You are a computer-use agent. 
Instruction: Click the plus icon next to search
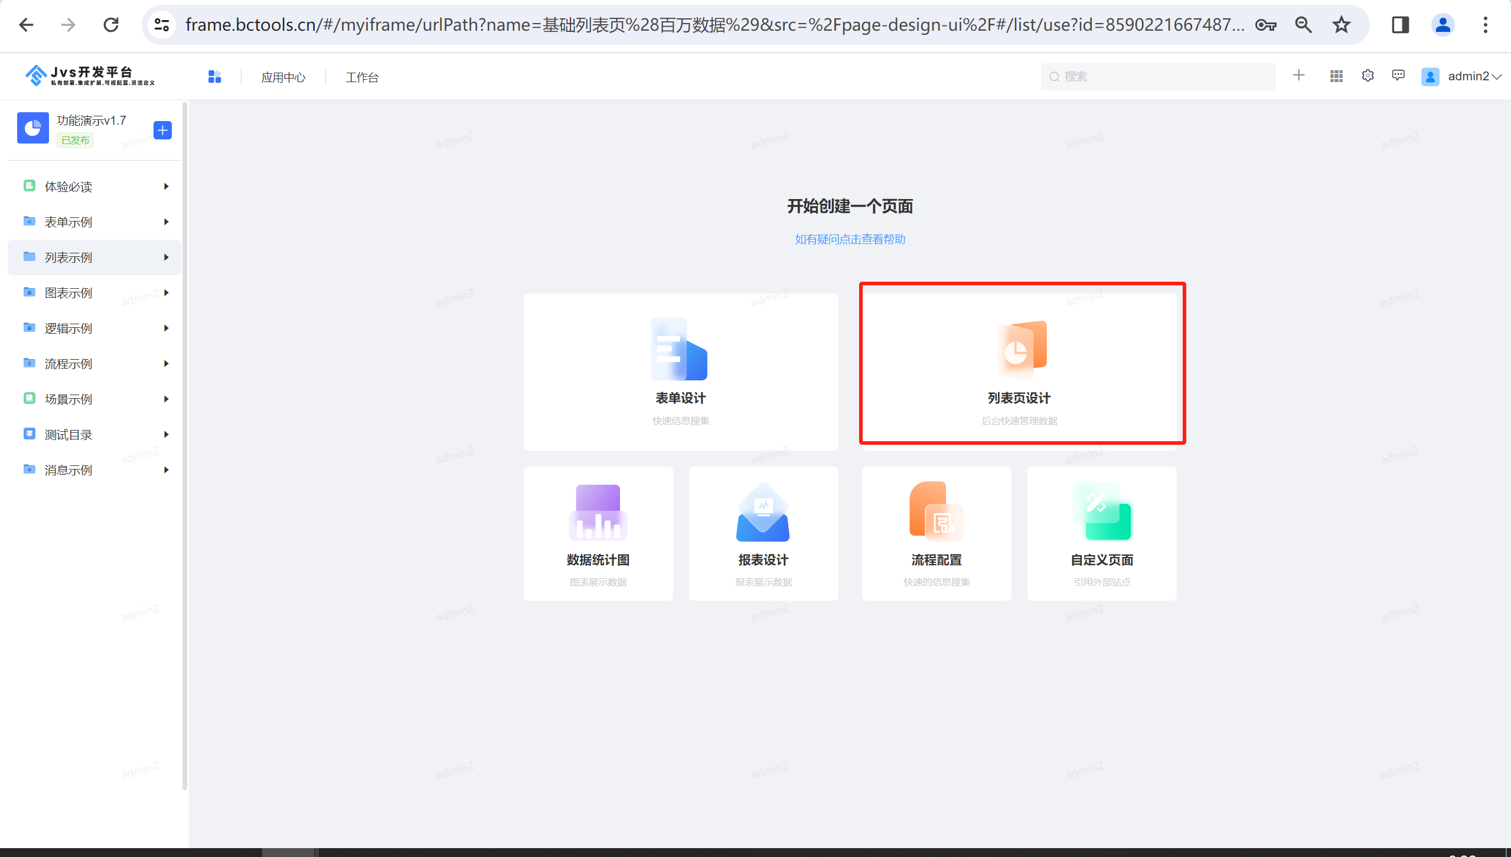tap(1298, 76)
